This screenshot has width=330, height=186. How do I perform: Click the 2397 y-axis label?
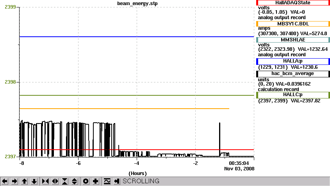click(10, 157)
